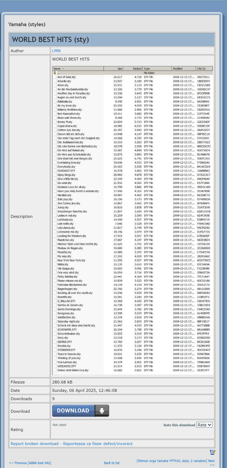Select file "Tears in heaven.sty"
Screen dimensions: 227x468
[69, 354]
